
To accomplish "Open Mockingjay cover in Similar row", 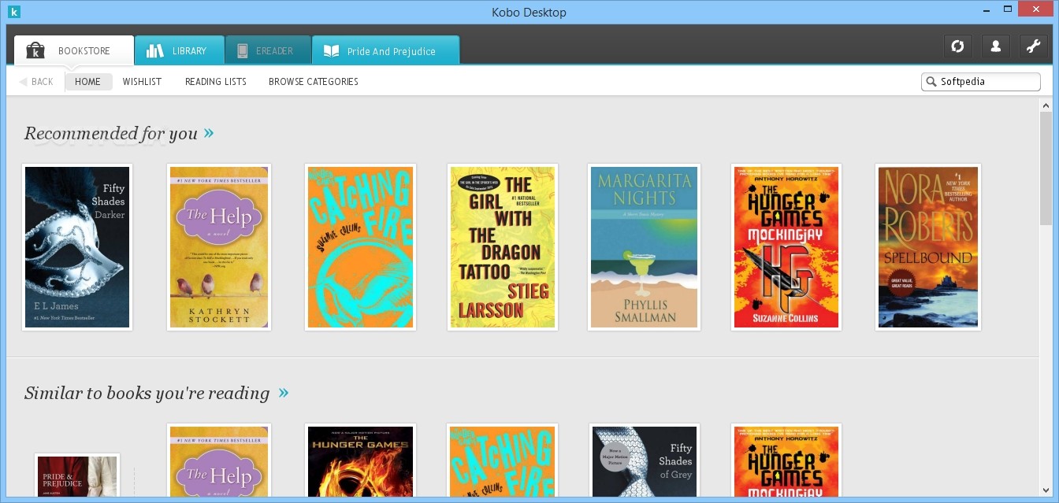I will pos(786,460).
